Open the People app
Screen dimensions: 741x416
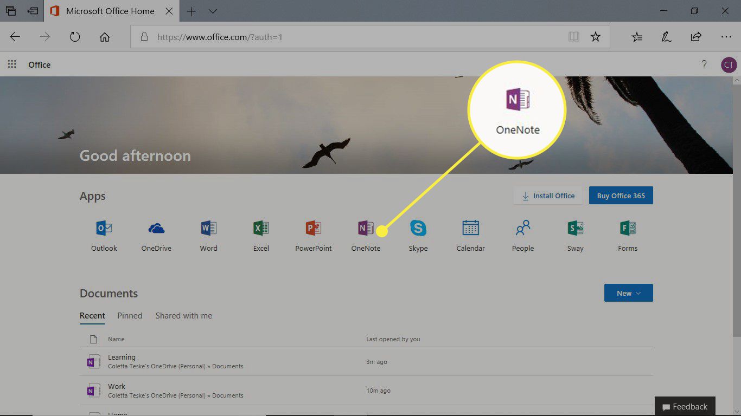coord(523,236)
